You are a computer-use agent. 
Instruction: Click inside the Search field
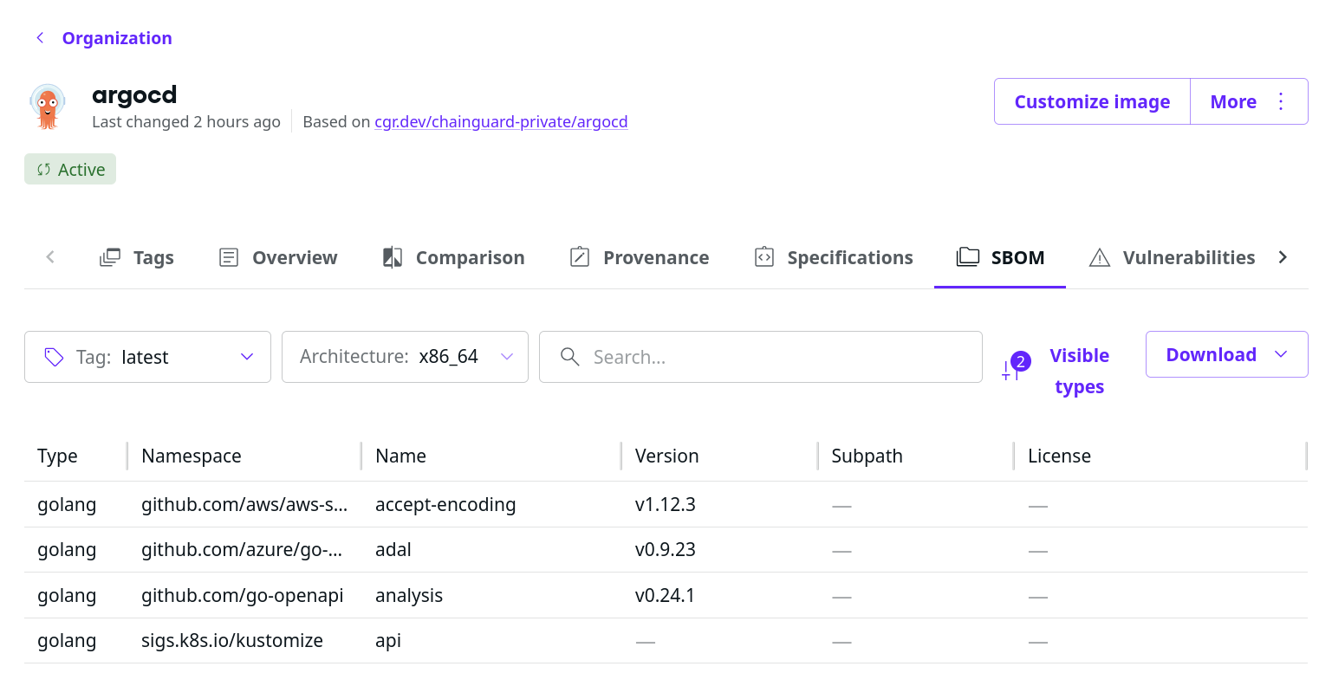click(761, 356)
